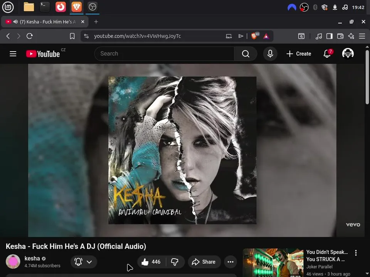370x277 pixels.
Task: Open "You Didn't Speak..." suggested video title
Action: 327,255
